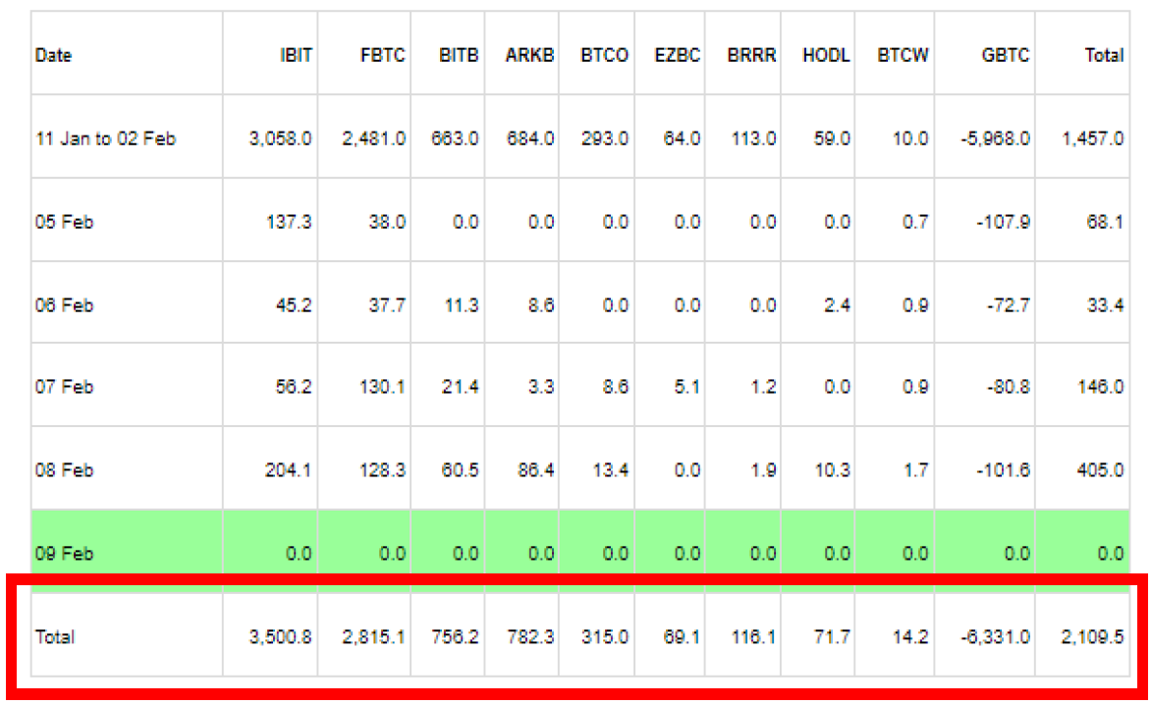The height and width of the screenshot is (705, 1152).
Task: Click FBTC total 2,815.1
Action: [x=373, y=636]
